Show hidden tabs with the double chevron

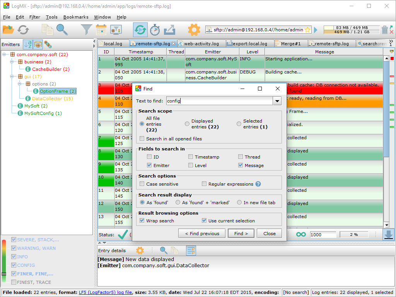391,41
